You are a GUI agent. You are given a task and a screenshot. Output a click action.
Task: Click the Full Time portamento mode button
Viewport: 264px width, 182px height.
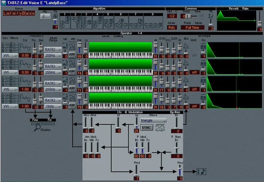click(x=192, y=27)
